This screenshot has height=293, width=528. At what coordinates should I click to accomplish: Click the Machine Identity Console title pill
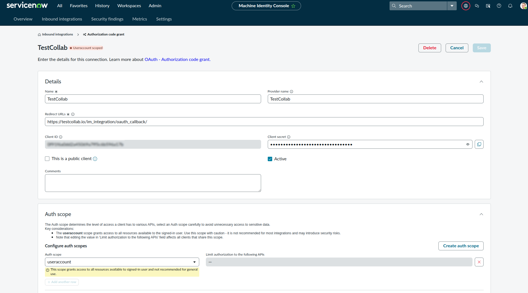pyautogui.click(x=266, y=6)
